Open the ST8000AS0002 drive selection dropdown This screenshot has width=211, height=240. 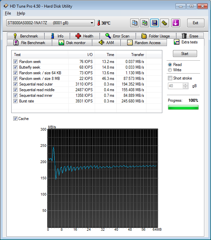point(50,23)
